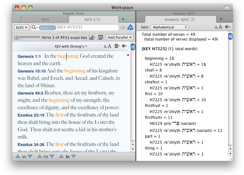Screen dimensions: 244x175
Task: Open the KJVS text selection dropdown
Action: pyautogui.click(x=22, y=28)
